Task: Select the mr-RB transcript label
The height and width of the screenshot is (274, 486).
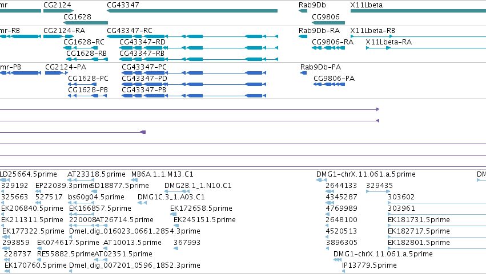Action: [x=10, y=31]
